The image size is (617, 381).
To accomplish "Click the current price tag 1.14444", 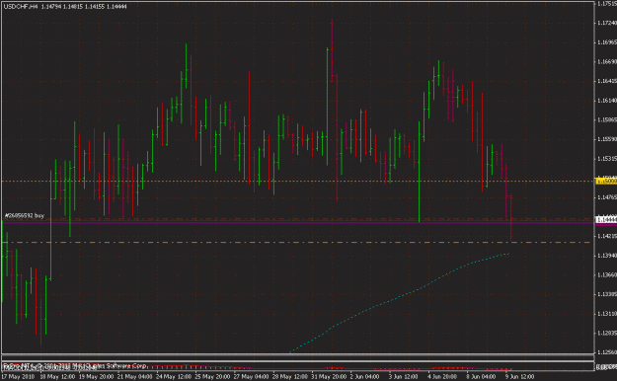I will [606, 219].
